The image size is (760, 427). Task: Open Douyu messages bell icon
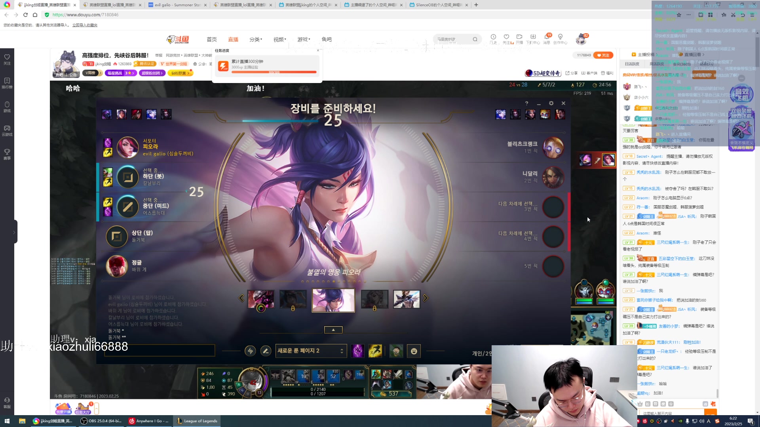click(x=547, y=37)
